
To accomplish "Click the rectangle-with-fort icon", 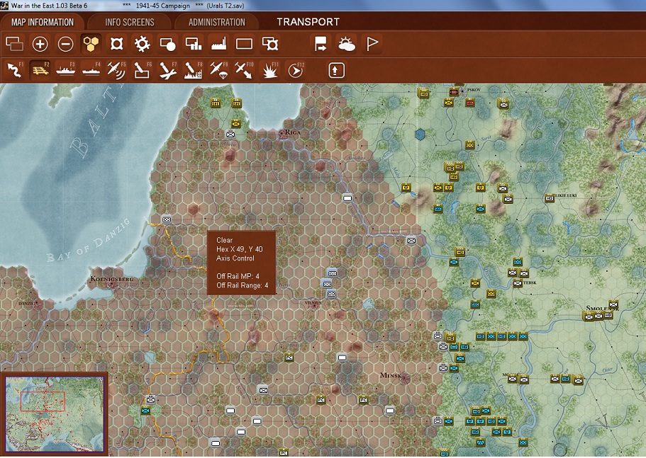I will [270, 44].
